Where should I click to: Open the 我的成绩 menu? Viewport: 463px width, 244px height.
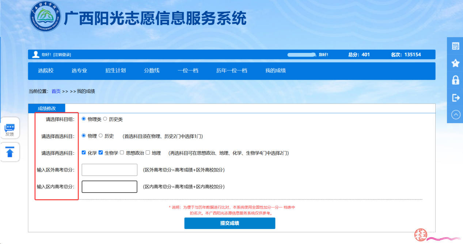276,70
